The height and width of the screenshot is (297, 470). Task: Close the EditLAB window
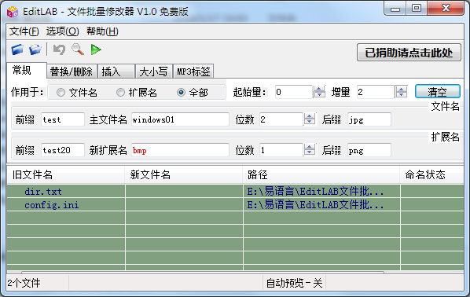[446, 9]
